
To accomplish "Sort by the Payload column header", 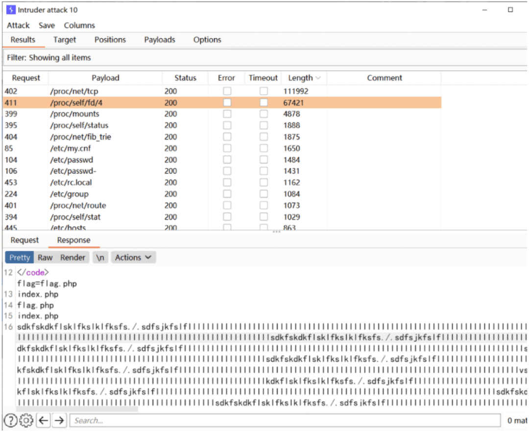I will pyautogui.click(x=106, y=78).
